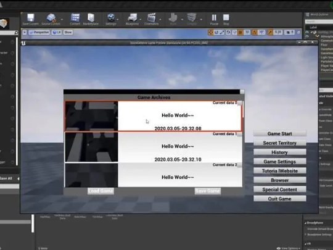Open the rotation snap angle dropdown

261,32
